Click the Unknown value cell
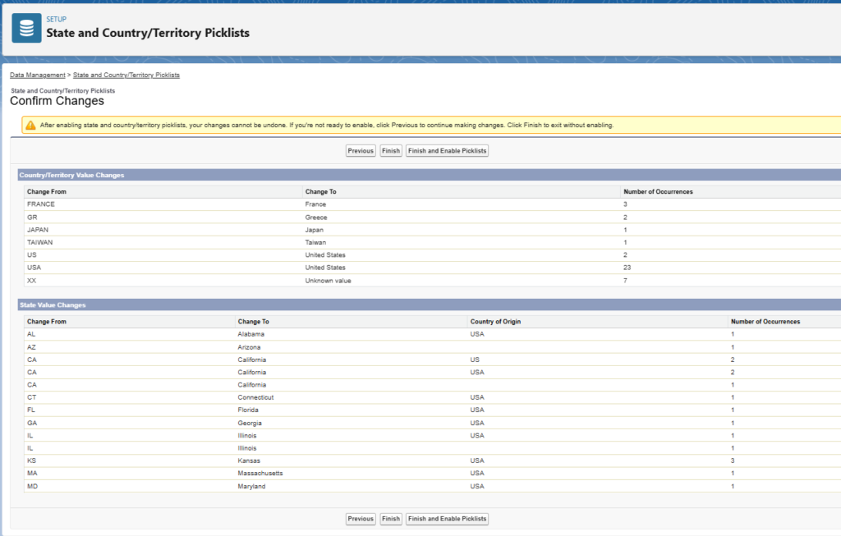The image size is (841, 536). 329,281
